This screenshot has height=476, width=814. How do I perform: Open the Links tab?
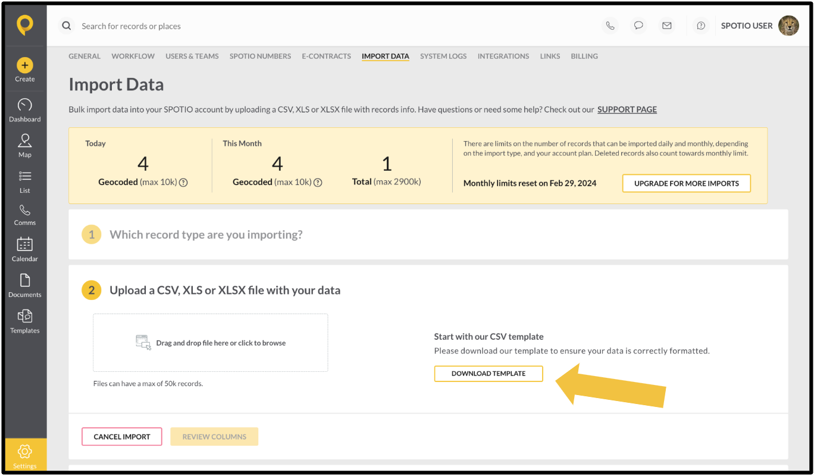(x=550, y=56)
